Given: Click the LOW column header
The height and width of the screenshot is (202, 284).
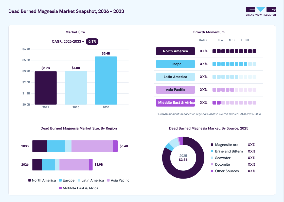Looking at the screenshot, I should pos(220,40).
